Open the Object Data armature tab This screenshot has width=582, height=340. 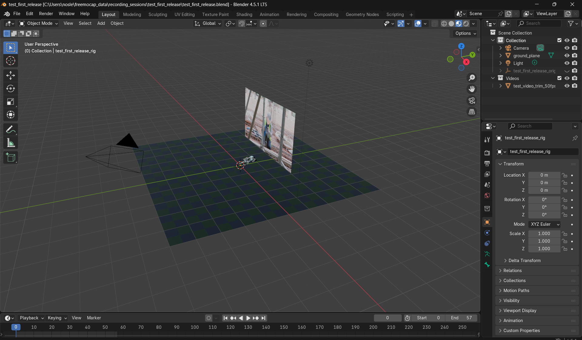[487, 254]
